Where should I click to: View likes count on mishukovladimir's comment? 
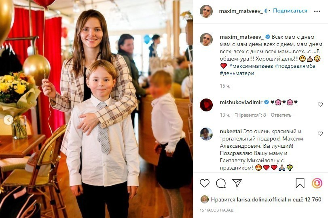pos(250,115)
